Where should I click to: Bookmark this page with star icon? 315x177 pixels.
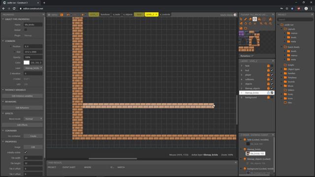(x=292, y=9)
